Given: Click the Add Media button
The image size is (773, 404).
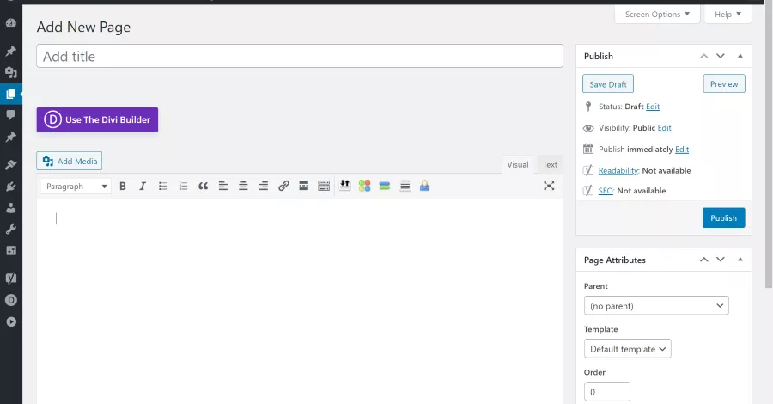Looking at the screenshot, I should [x=70, y=162].
